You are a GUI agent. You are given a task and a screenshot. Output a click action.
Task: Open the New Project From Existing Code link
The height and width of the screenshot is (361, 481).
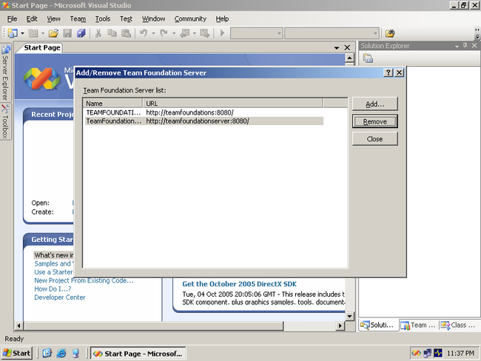point(84,280)
